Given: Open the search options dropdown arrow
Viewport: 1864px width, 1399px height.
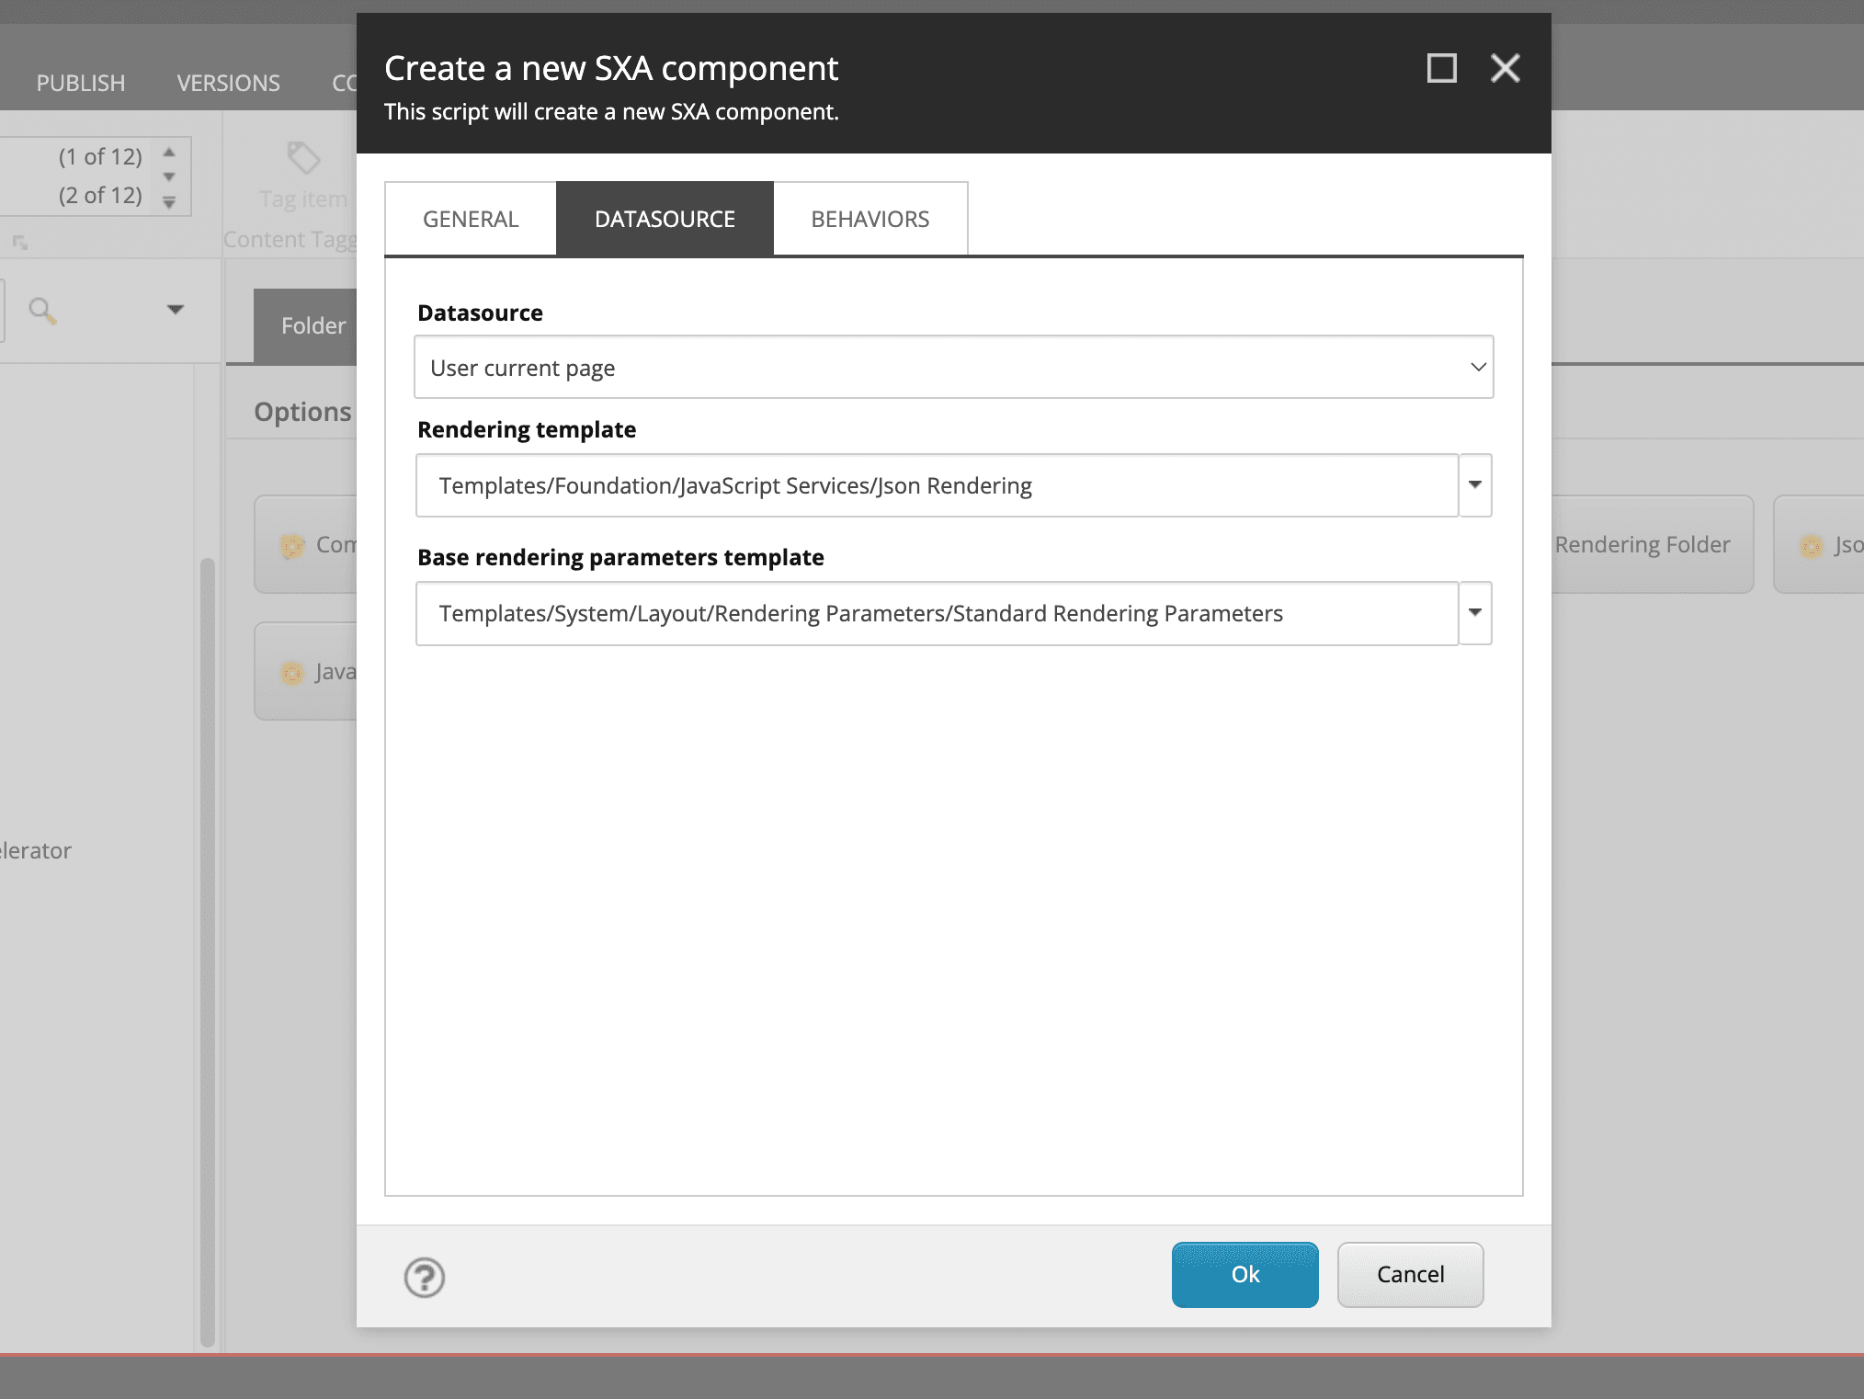Looking at the screenshot, I should 175,310.
